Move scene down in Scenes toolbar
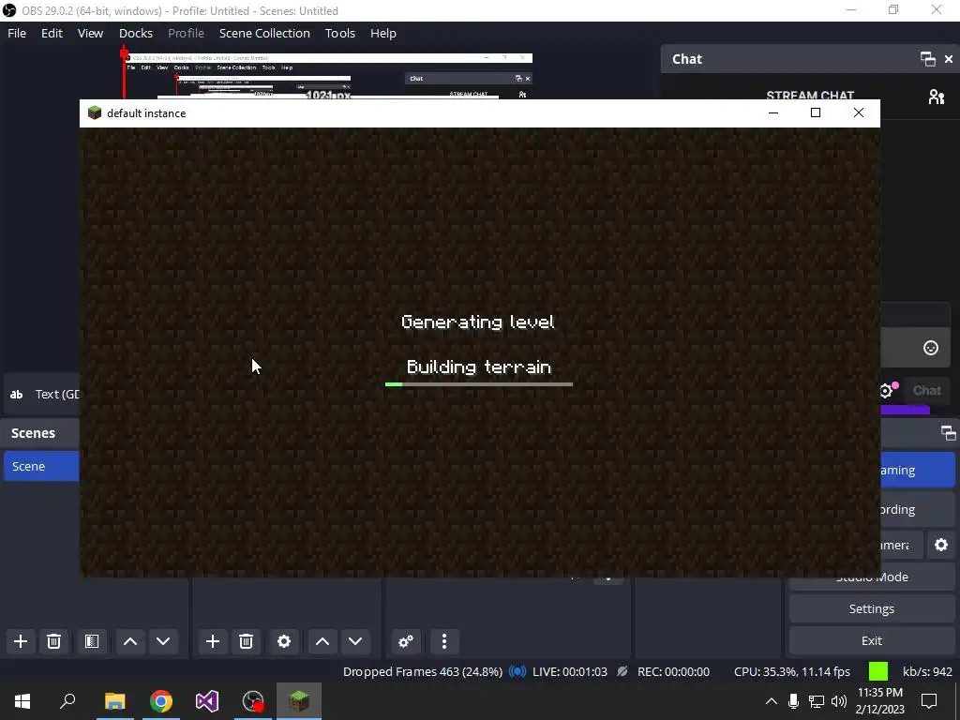This screenshot has width=960, height=720. tap(163, 641)
